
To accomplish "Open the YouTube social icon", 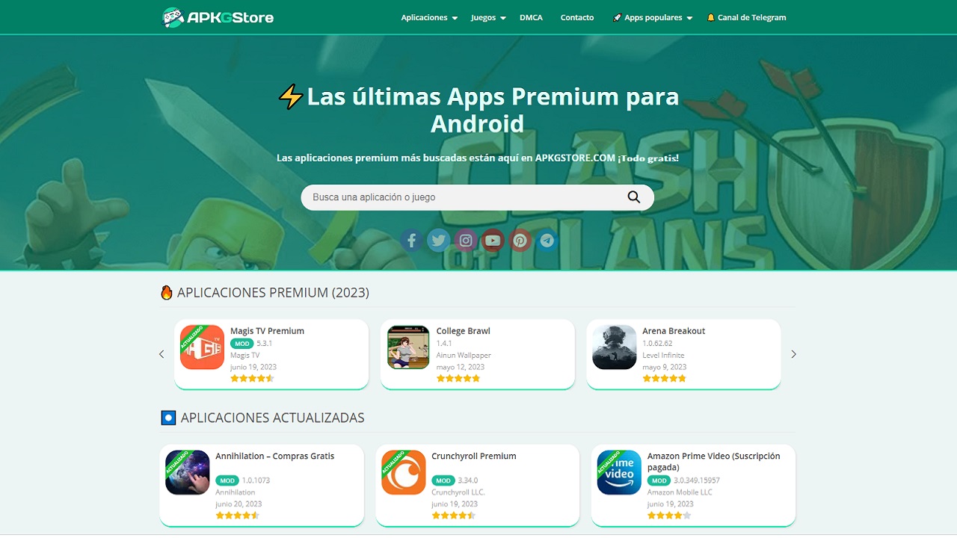I will tap(493, 241).
